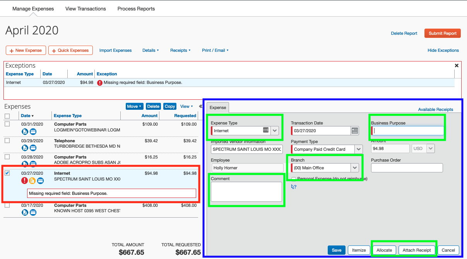This screenshot has width=467, height=259.
Task: Uncheck the selected Internet expense checkbox
Action: tap(7, 173)
